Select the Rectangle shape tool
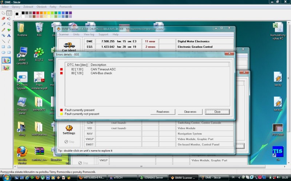This screenshot has width=291, height=181. coord(3,47)
